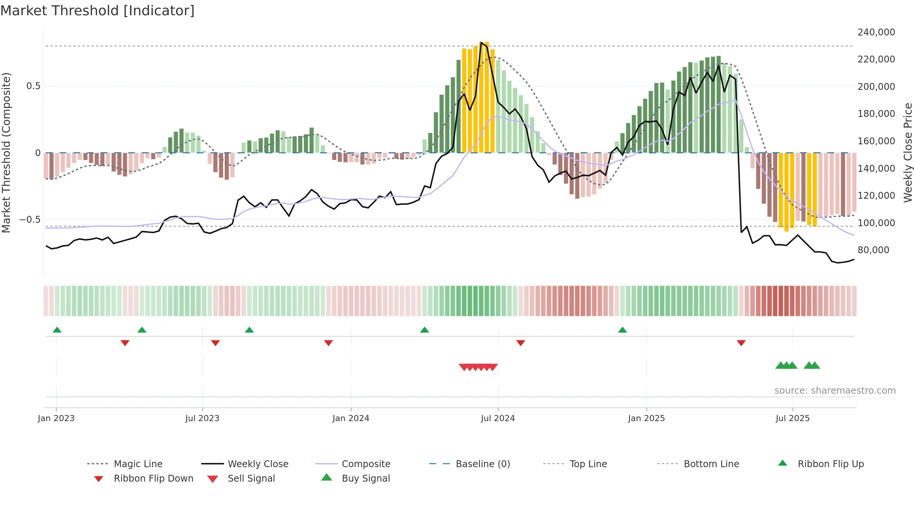Image resolution: width=914 pixels, height=514 pixels.
Task: Click the ribbon flip down marker after Jul 2023
Action: click(216, 343)
